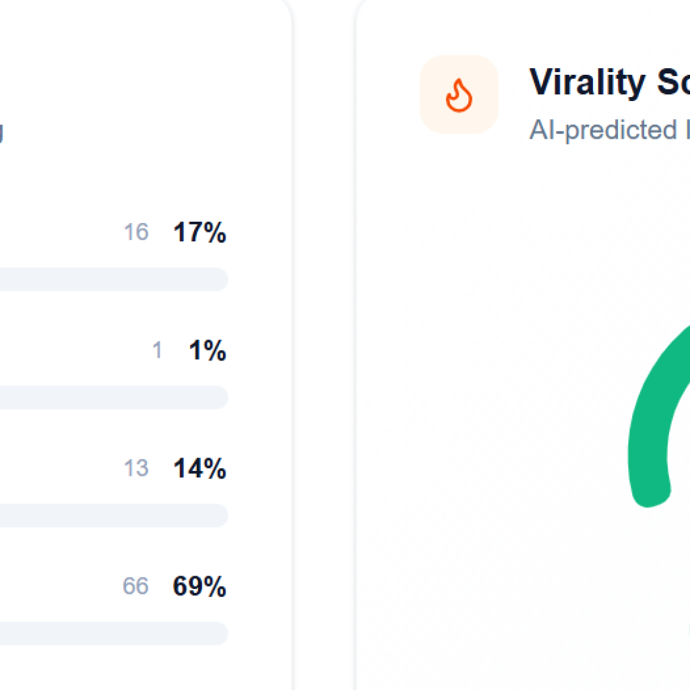Click the progress bar under 1%

pyautogui.click(x=114, y=398)
